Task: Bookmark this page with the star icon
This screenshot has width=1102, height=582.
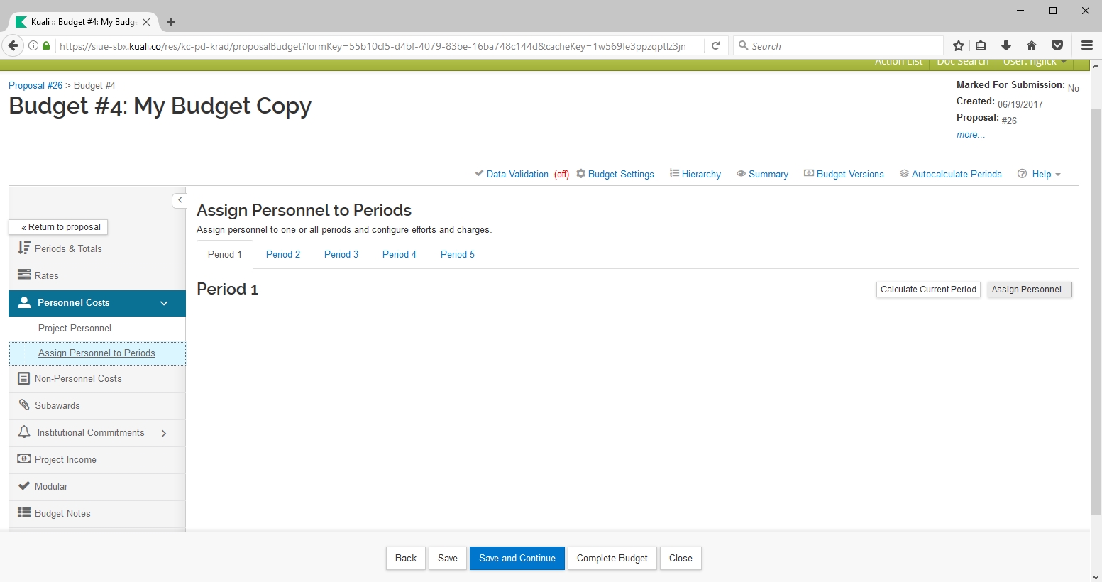Action: click(x=959, y=46)
